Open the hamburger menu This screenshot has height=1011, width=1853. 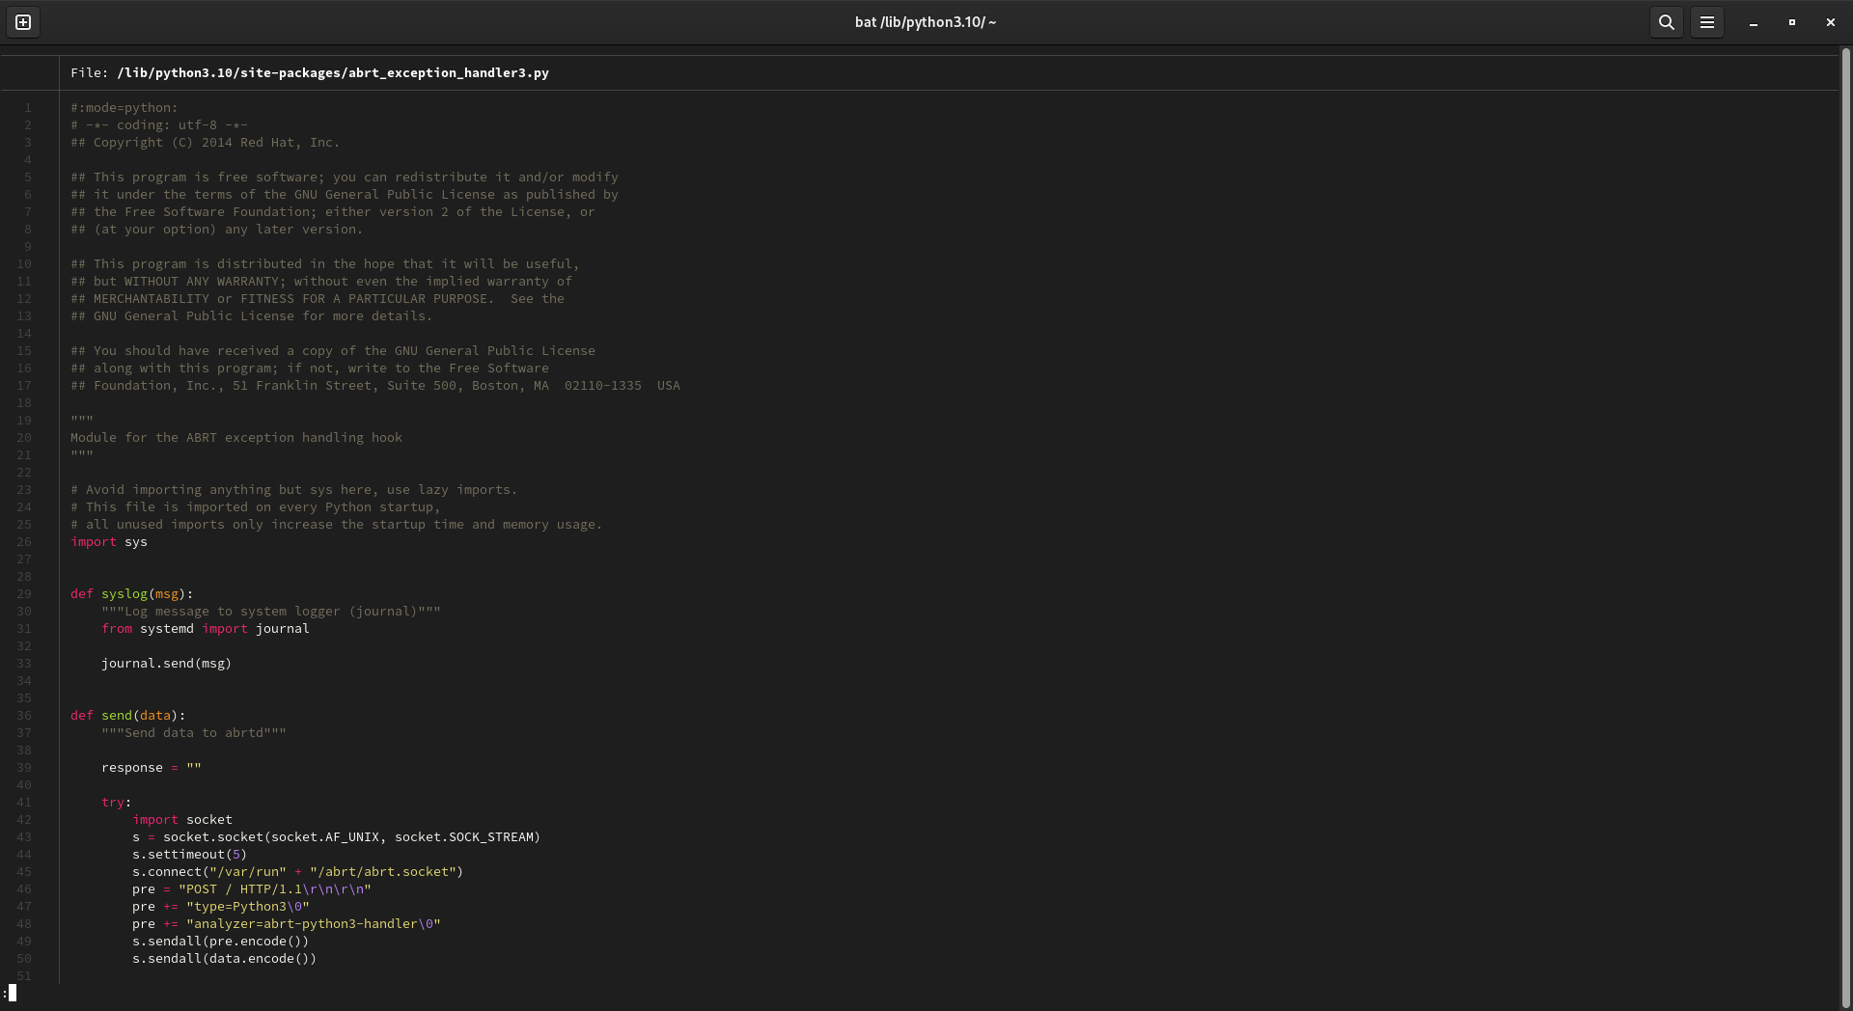tap(1706, 22)
